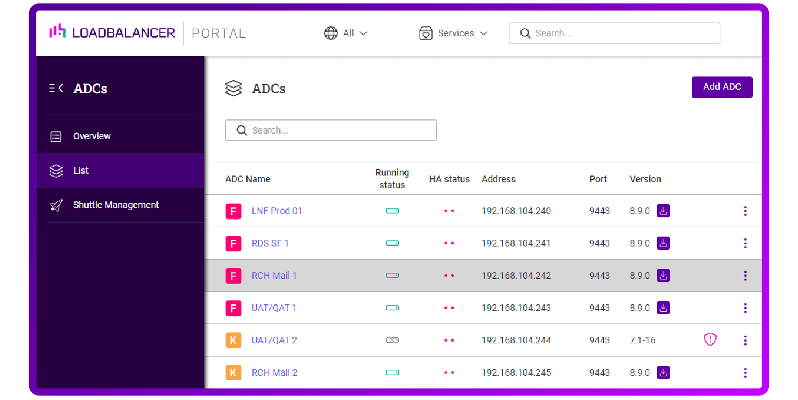
Task: Click the Add ADC button
Action: [x=722, y=87]
